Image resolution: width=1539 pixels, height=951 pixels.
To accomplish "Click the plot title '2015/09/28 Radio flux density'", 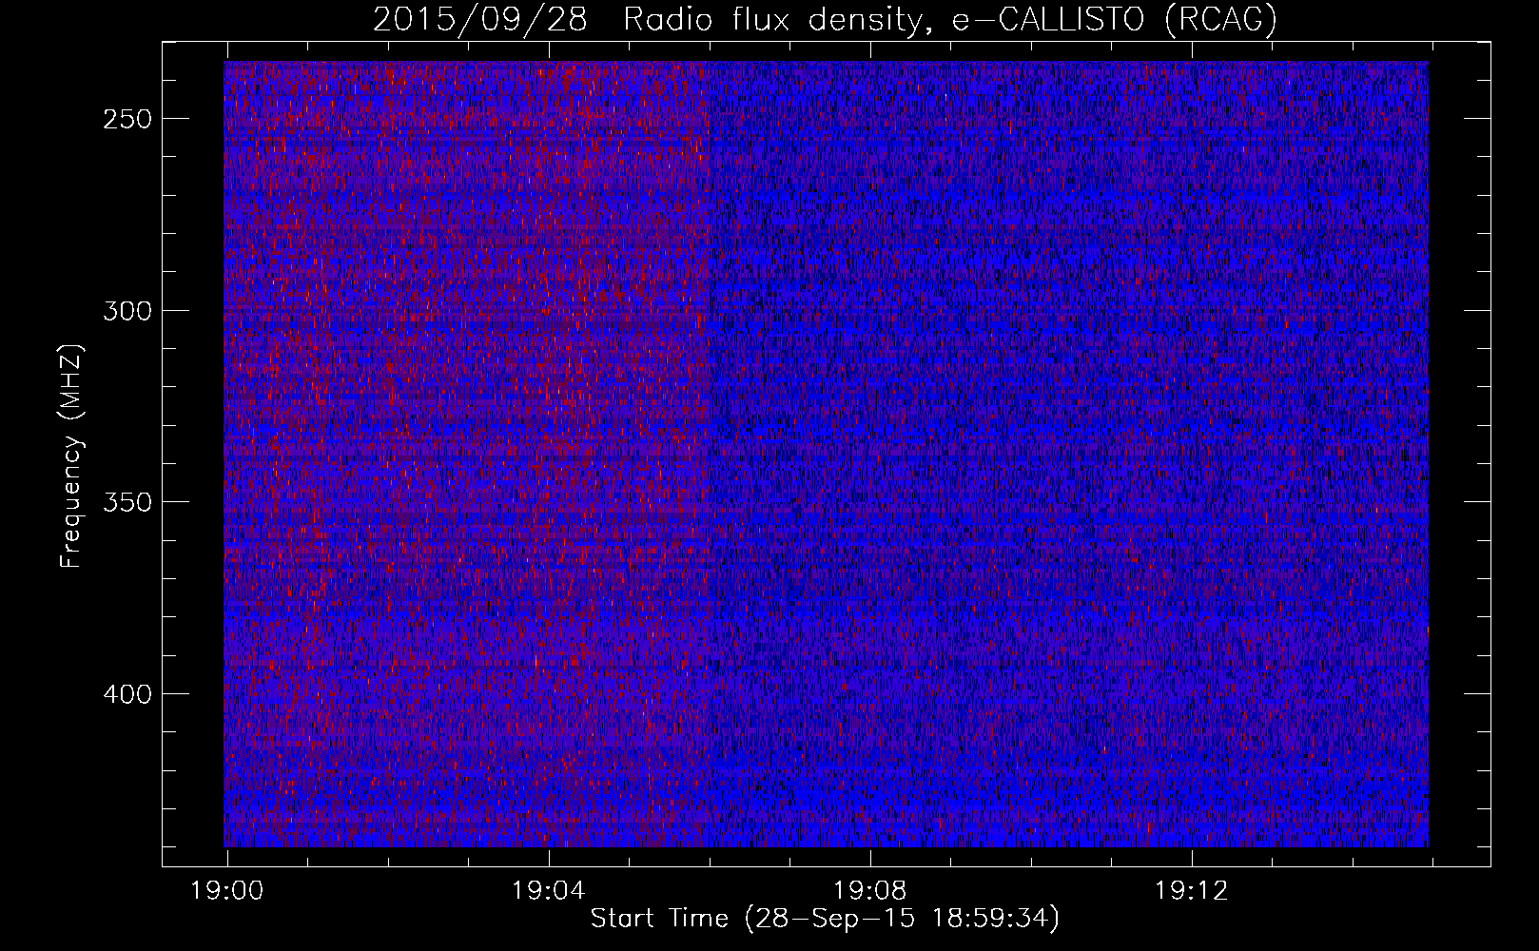I will point(824,19).
